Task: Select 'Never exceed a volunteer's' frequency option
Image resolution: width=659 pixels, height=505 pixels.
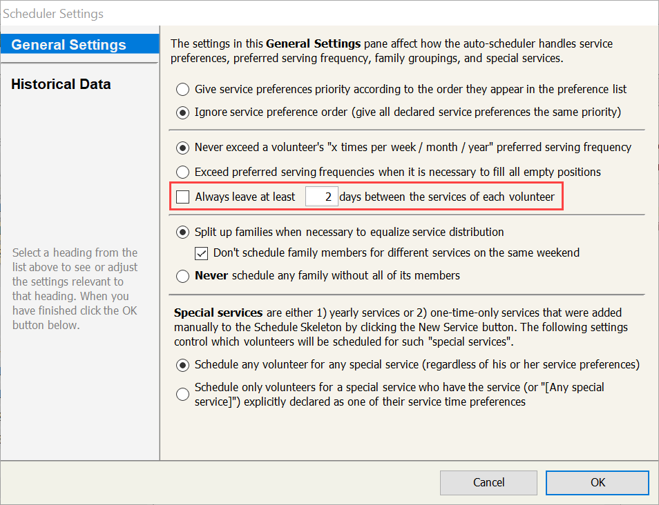Action: [x=183, y=147]
